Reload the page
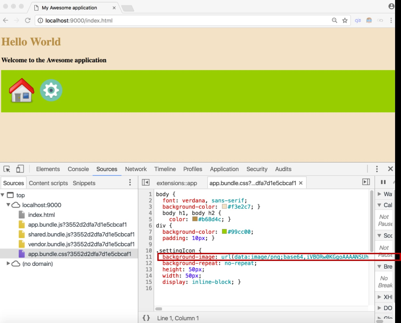Image resolution: width=401 pixels, height=323 pixels. pos(27,20)
